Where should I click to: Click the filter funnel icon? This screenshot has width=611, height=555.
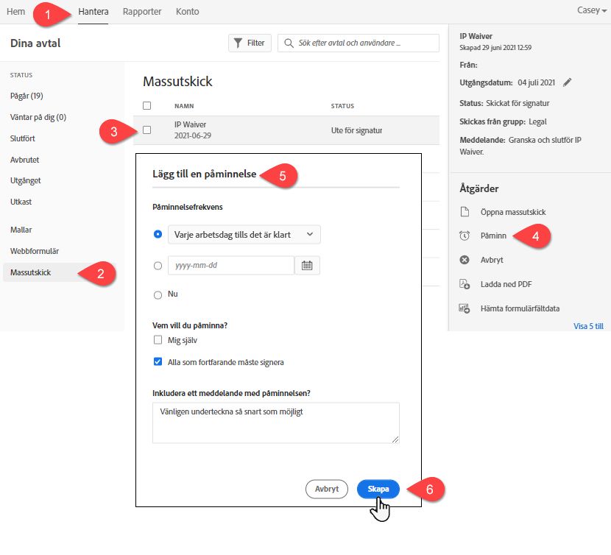(x=238, y=43)
